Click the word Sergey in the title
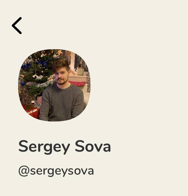 44,147
